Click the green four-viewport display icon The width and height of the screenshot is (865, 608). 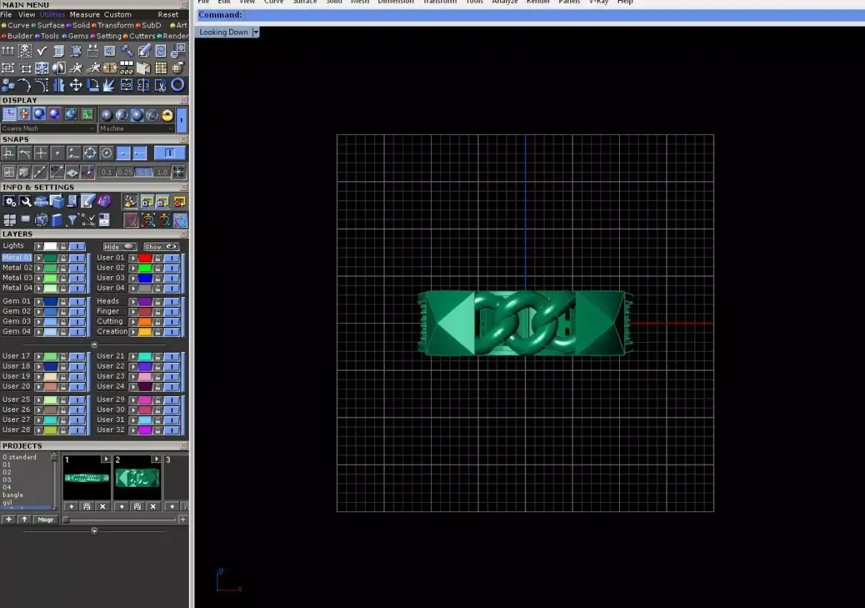point(87,114)
